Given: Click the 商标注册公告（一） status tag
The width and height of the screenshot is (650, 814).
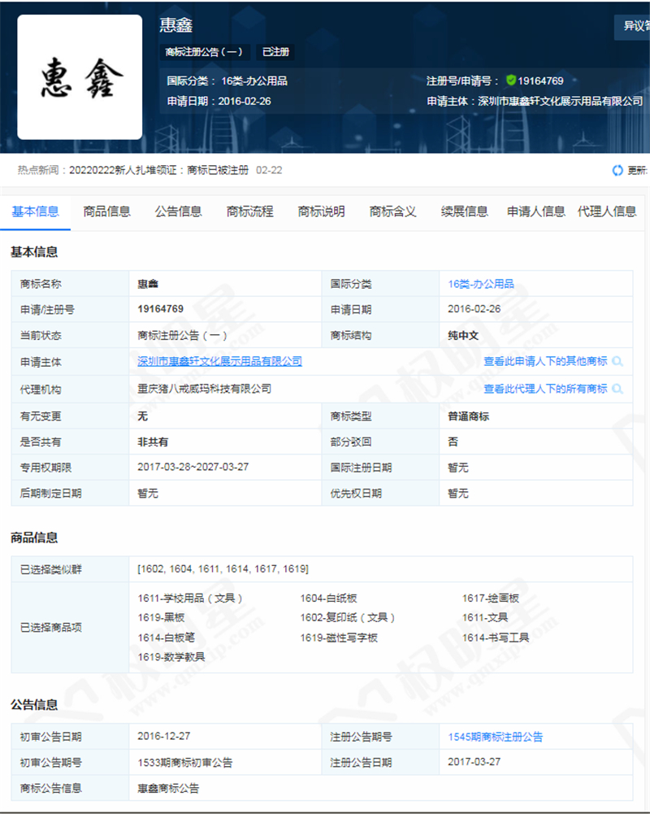Looking at the screenshot, I should (205, 52).
